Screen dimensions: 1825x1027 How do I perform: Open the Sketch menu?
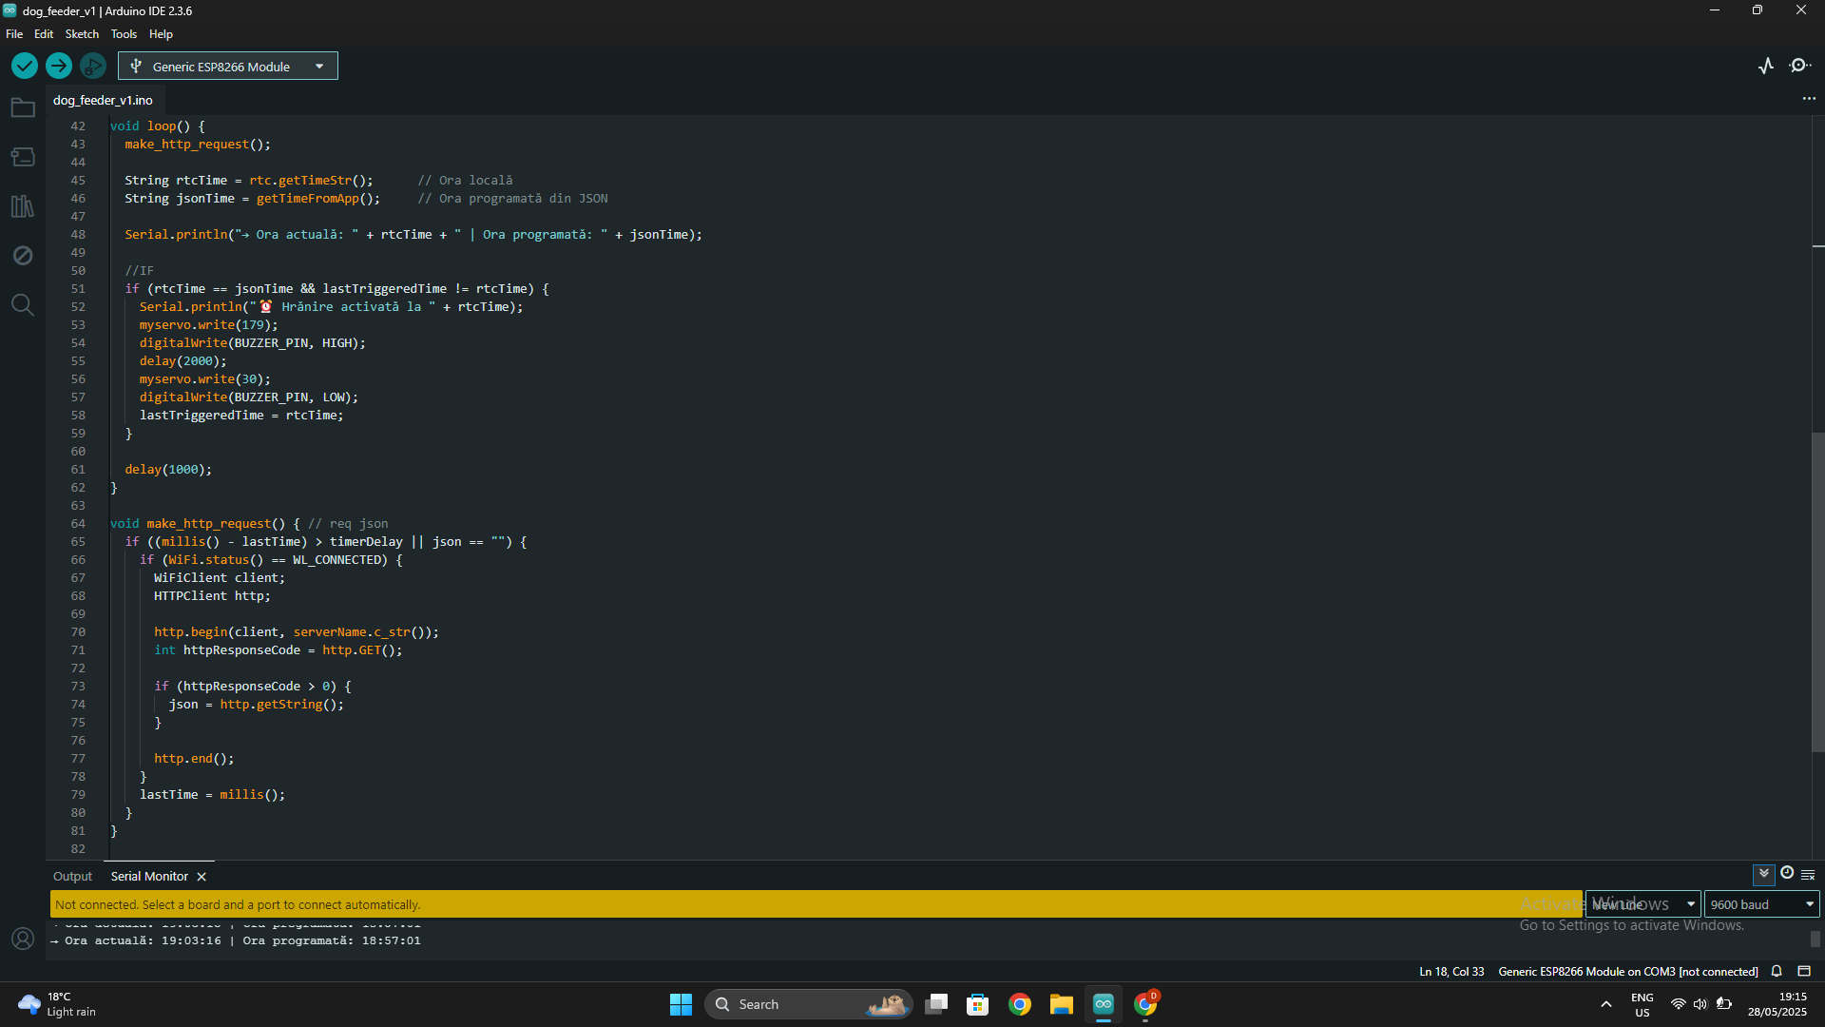[82, 34]
